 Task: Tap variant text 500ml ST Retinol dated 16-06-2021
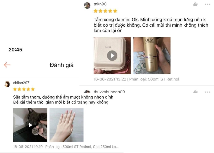pos(154,79)
